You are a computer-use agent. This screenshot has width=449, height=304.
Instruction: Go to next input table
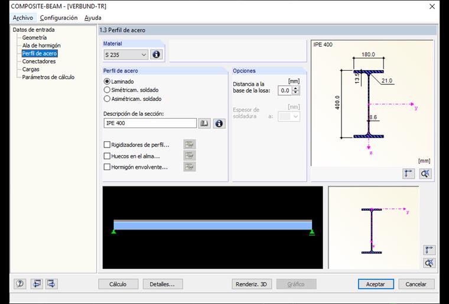(x=51, y=284)
